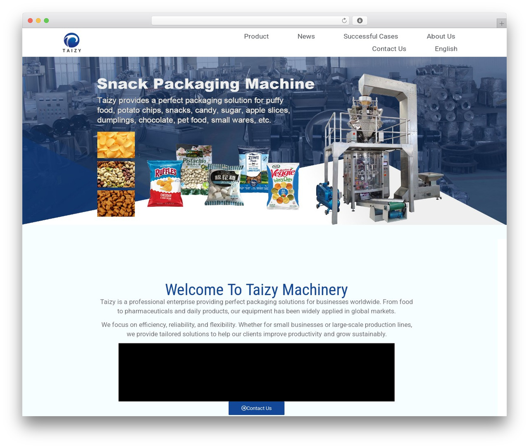This screenshot has width=529, height=448.
Task: Select the pet food kibble thumbnail
Action: click(116, 203)
